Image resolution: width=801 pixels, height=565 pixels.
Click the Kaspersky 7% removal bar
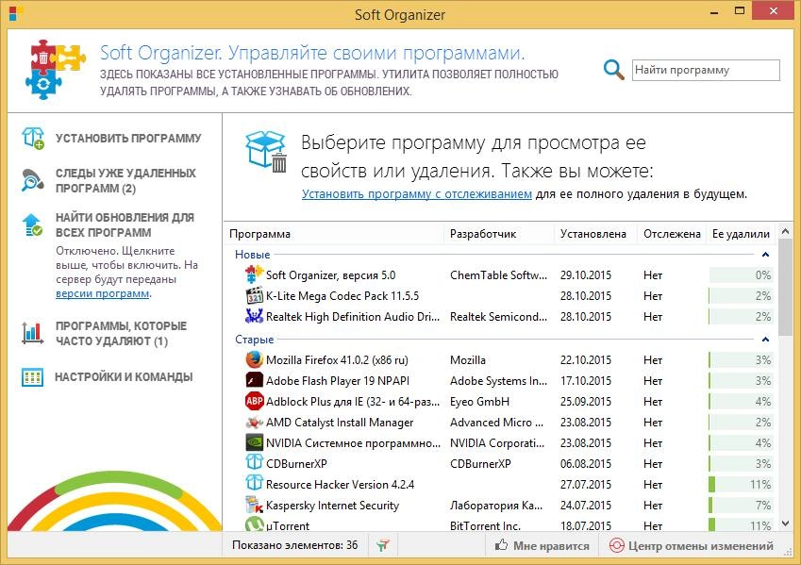[741, 506]
